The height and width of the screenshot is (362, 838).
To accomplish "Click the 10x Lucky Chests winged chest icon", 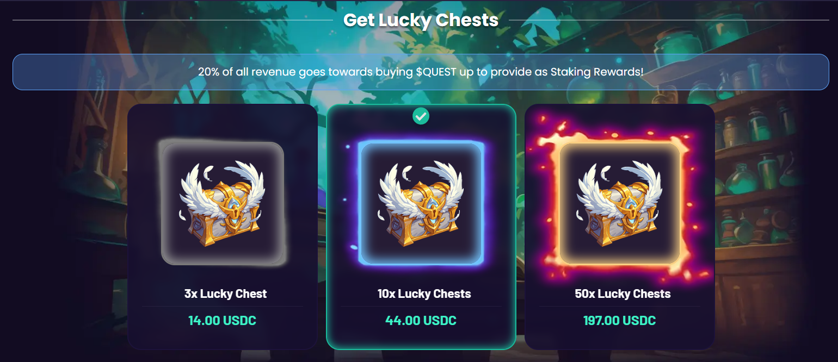I will pos(421,203).
